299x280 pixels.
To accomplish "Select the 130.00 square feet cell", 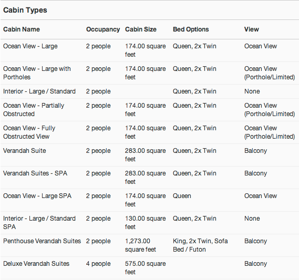I will (146, 222).
